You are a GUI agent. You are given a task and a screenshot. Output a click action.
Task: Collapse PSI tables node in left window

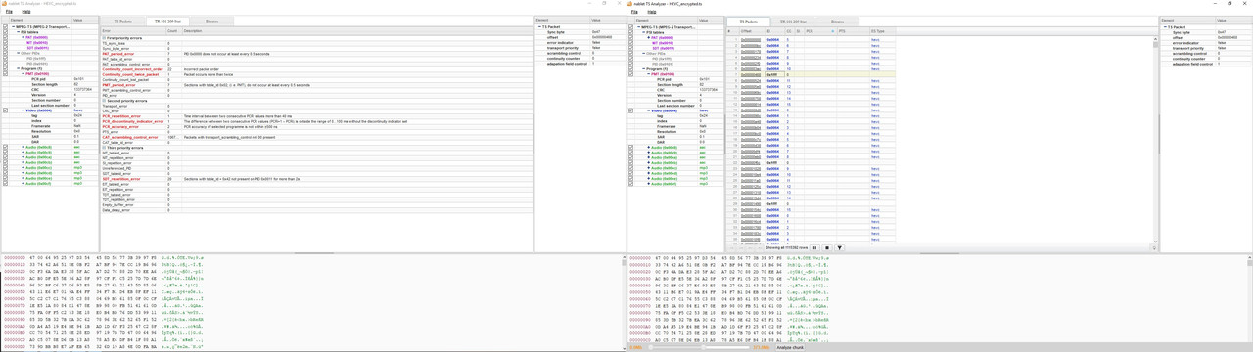(18, 32)
